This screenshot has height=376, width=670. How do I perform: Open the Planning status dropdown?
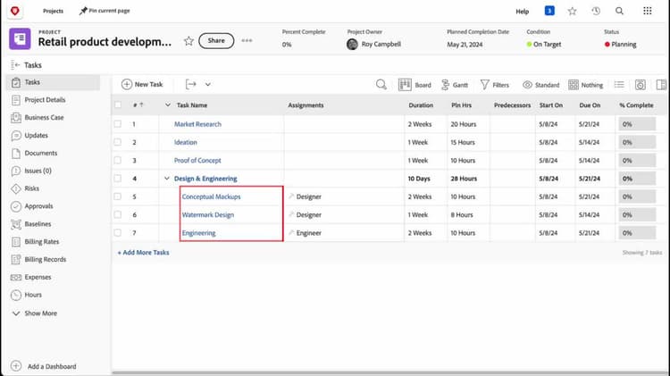(621, 44)
